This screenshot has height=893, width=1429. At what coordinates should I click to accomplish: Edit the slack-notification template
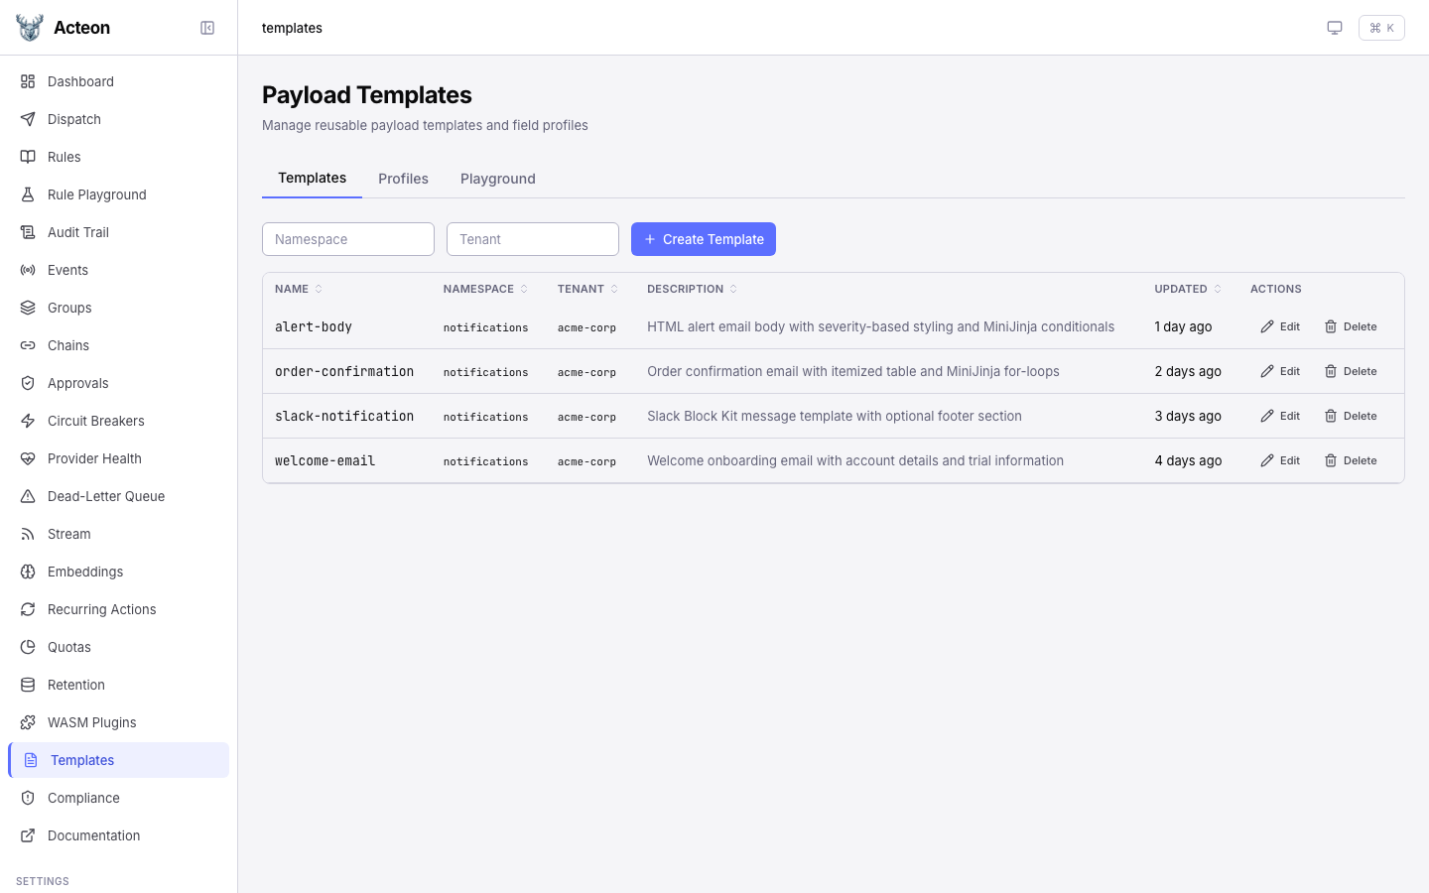click(1280, 416)
